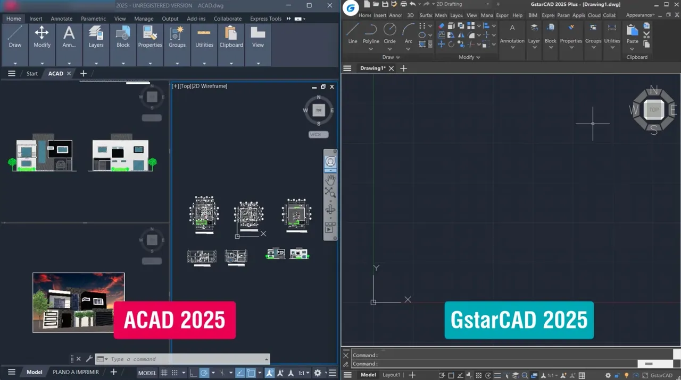Open the Parametric ribbon tab in ACAD
681x380 pixels.
click(x=94, y=19)
